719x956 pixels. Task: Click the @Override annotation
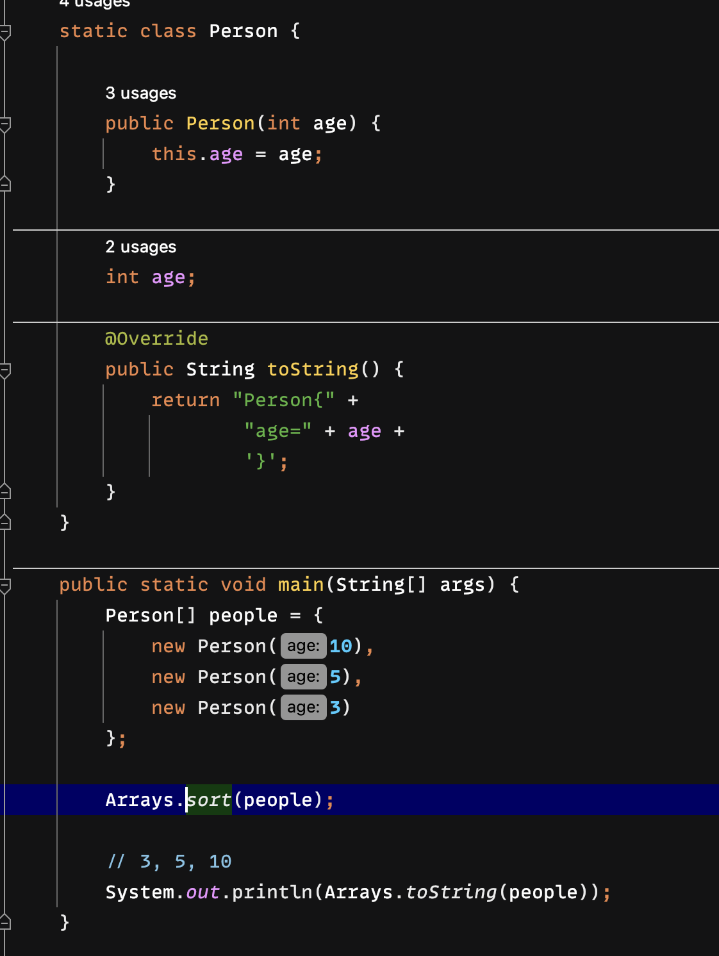(x=156, y=338)
